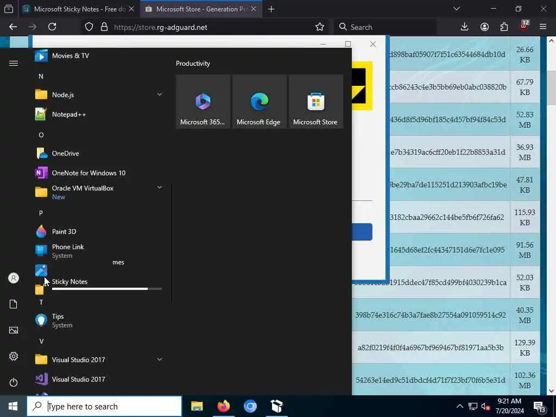This screenshot has height=417, width=556.
Task: Open Power options in Start
Action: [x=14, y=382]
